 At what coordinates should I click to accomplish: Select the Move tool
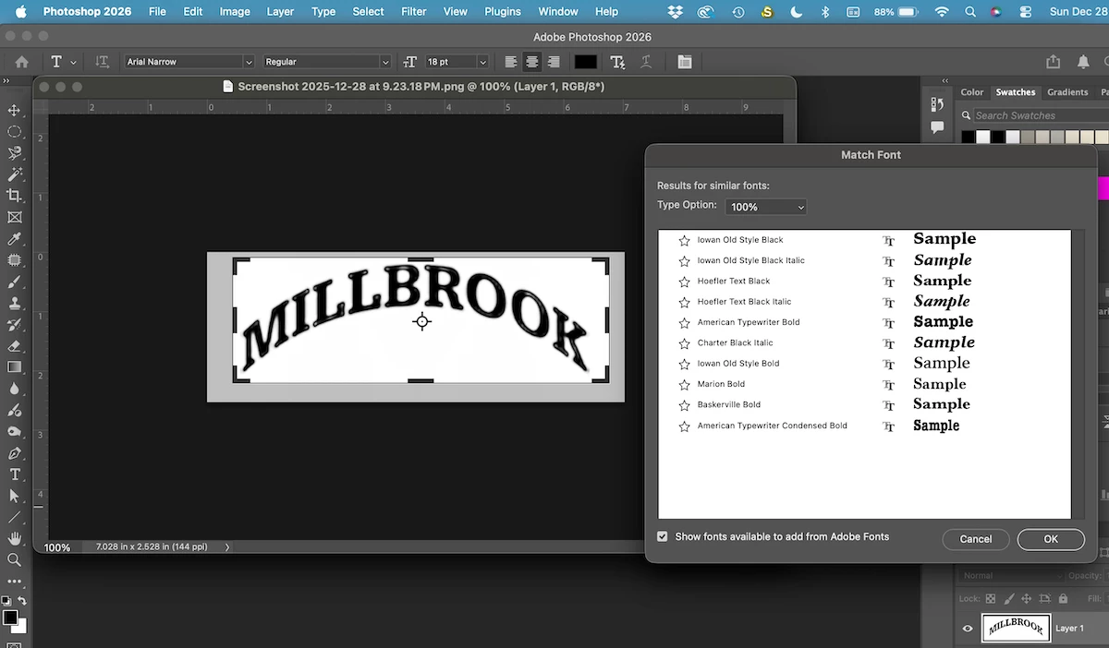click(x=14, y=110)
